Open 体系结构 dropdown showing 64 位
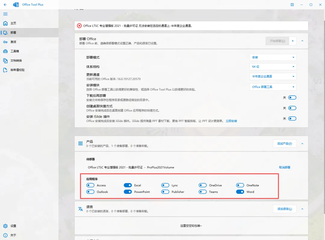This screenshot has width=325, height=240. pyautogui.click(x=273, y=67)
